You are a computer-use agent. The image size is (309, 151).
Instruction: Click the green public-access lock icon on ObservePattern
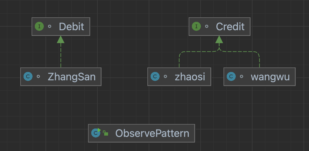coord(105,133)
